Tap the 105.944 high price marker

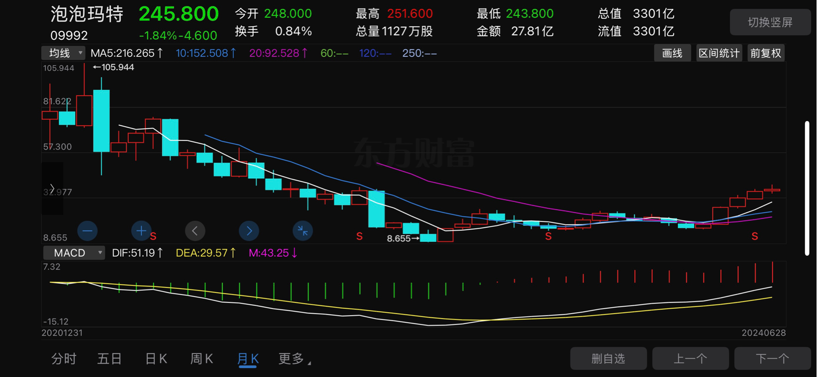coord(114,67)
